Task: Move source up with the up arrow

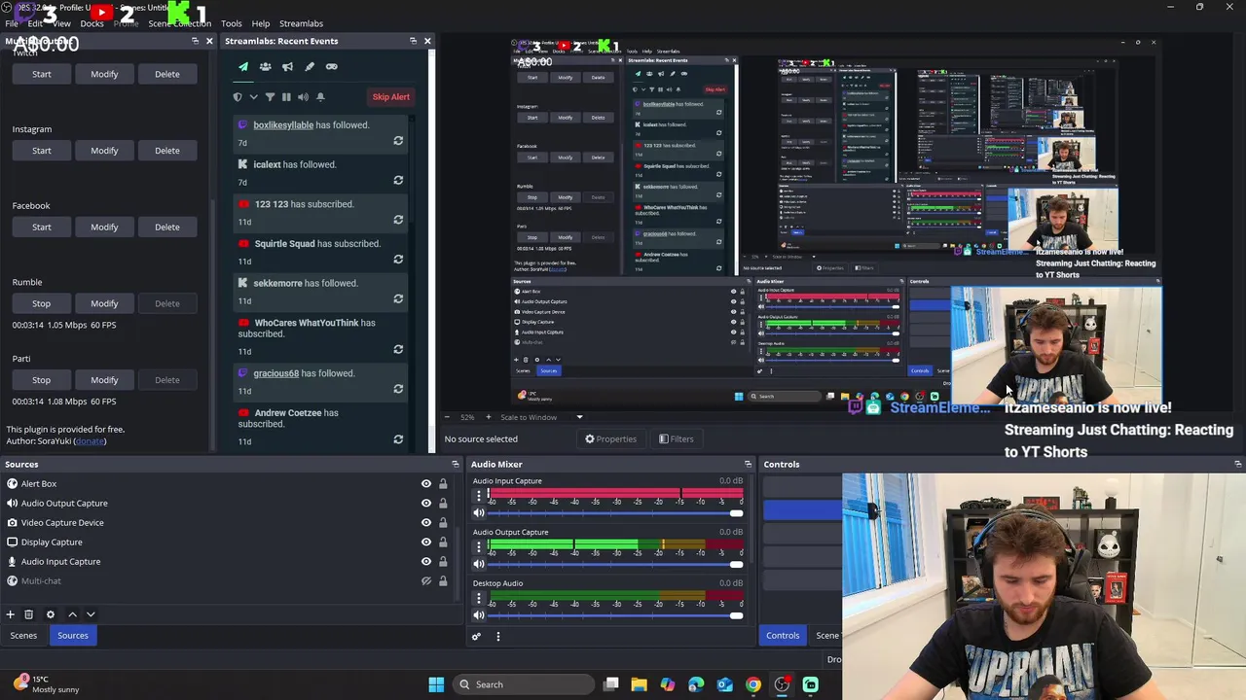Action: [x=72, y=614]
